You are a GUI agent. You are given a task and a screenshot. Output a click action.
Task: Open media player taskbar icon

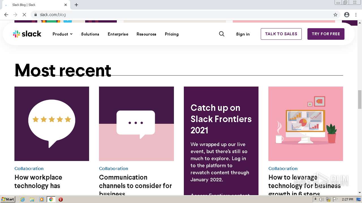coord(42,199)
